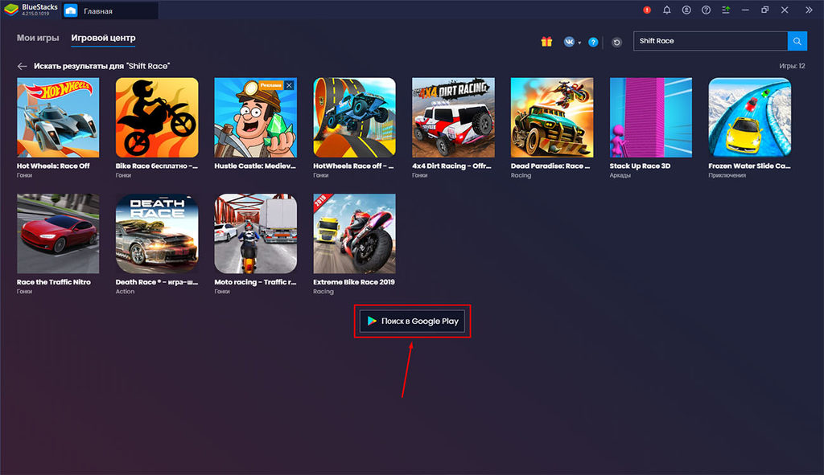Open the bell notifications icon
824x475 pixels.
(x=666, y=10)
